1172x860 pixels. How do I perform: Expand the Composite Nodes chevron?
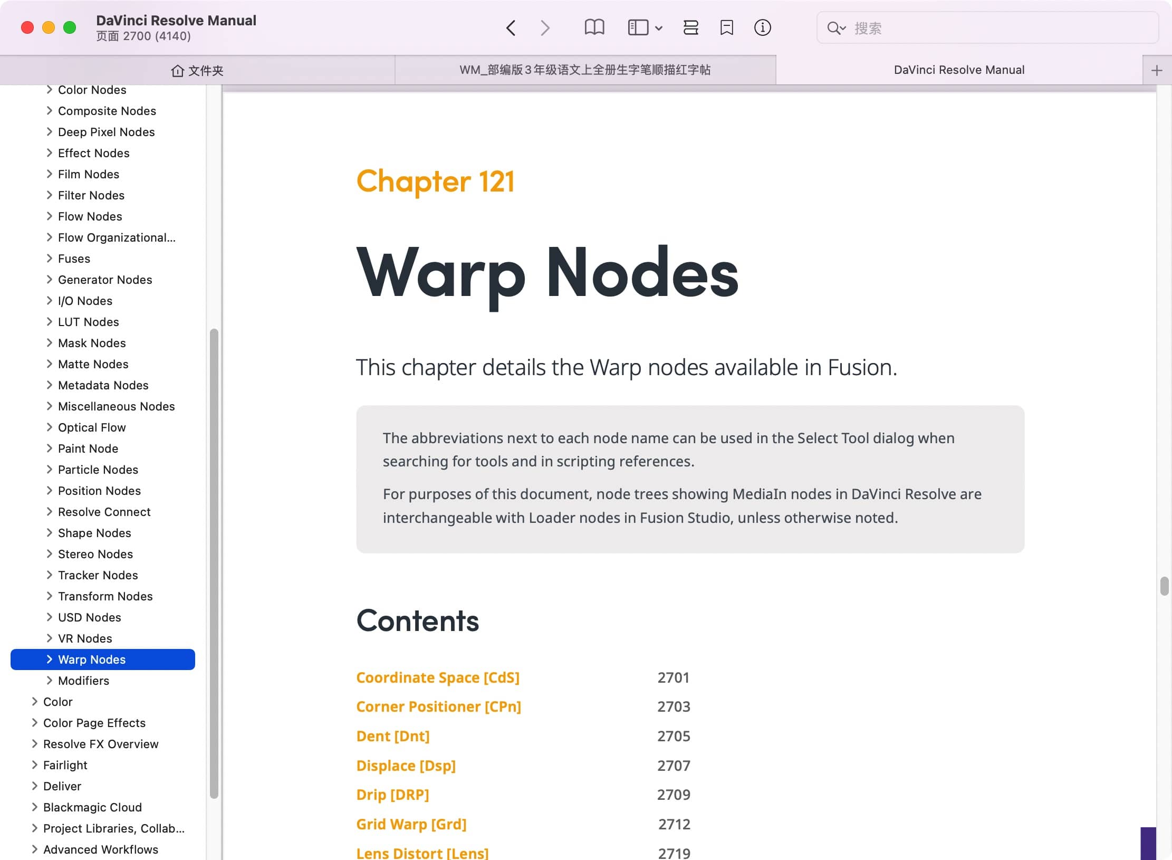pos(49,111)
